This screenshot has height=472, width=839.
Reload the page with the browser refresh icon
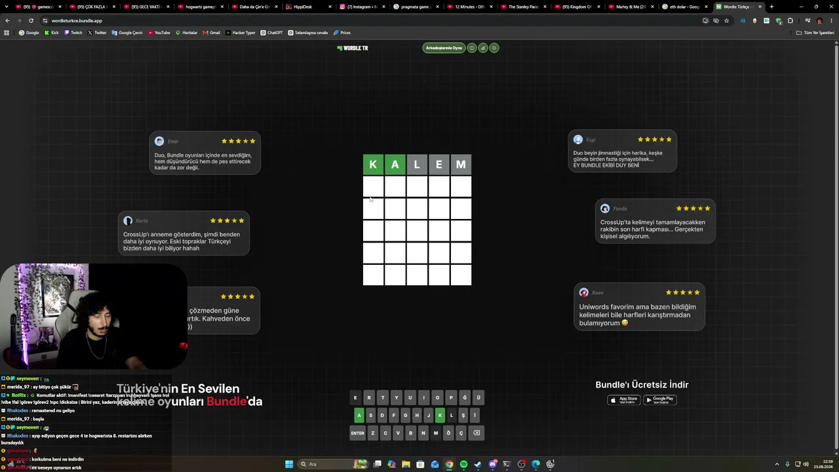tap(31, 20)
